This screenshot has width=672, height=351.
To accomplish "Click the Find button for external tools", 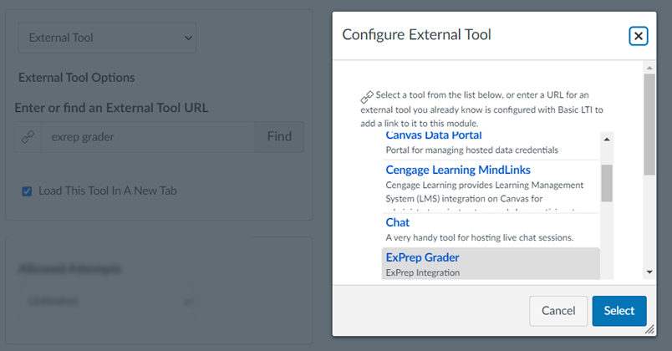I will [x=279, y=137].
